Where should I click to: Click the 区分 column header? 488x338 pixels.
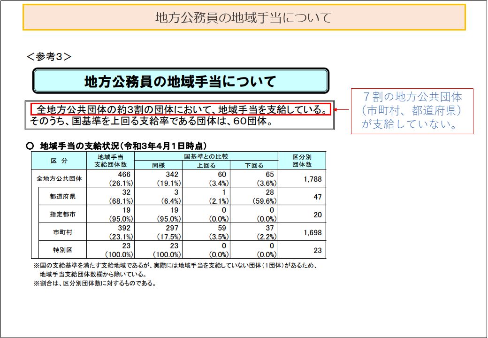pos(59,161)
